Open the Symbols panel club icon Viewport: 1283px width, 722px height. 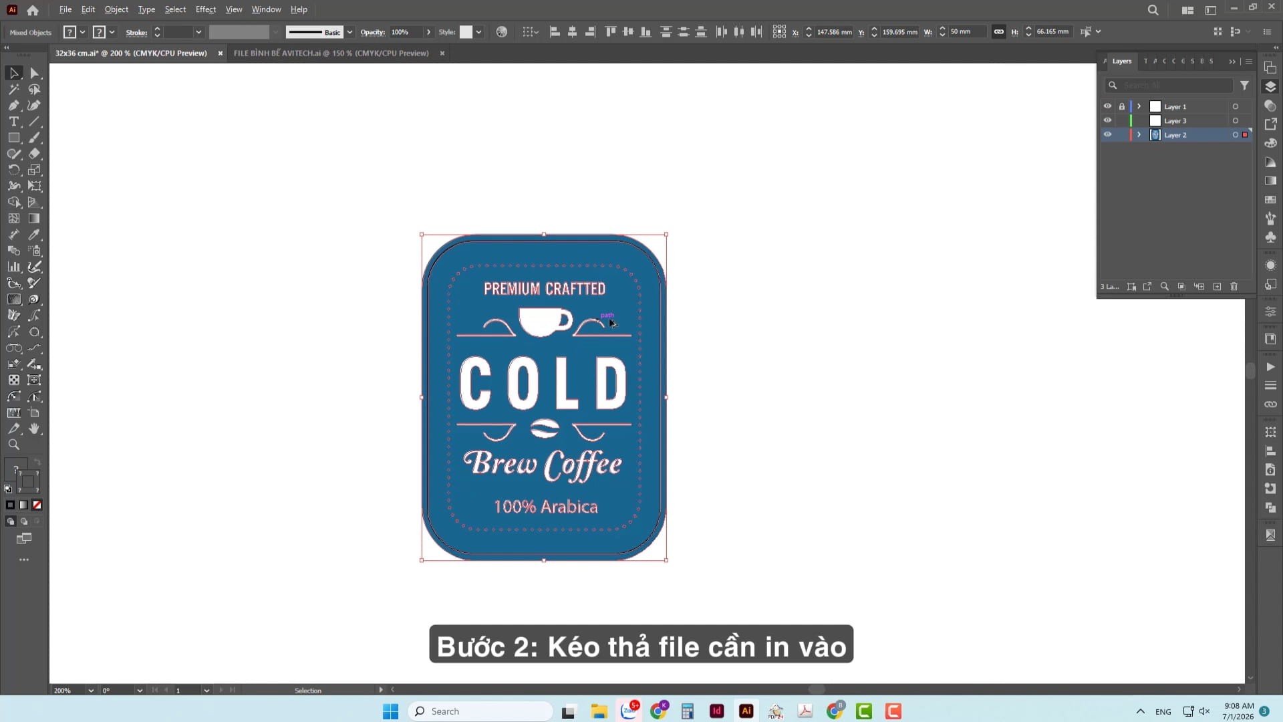click(x=1270, y=237)
